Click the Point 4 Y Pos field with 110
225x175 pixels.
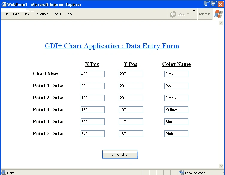click(x=131, y=122)
